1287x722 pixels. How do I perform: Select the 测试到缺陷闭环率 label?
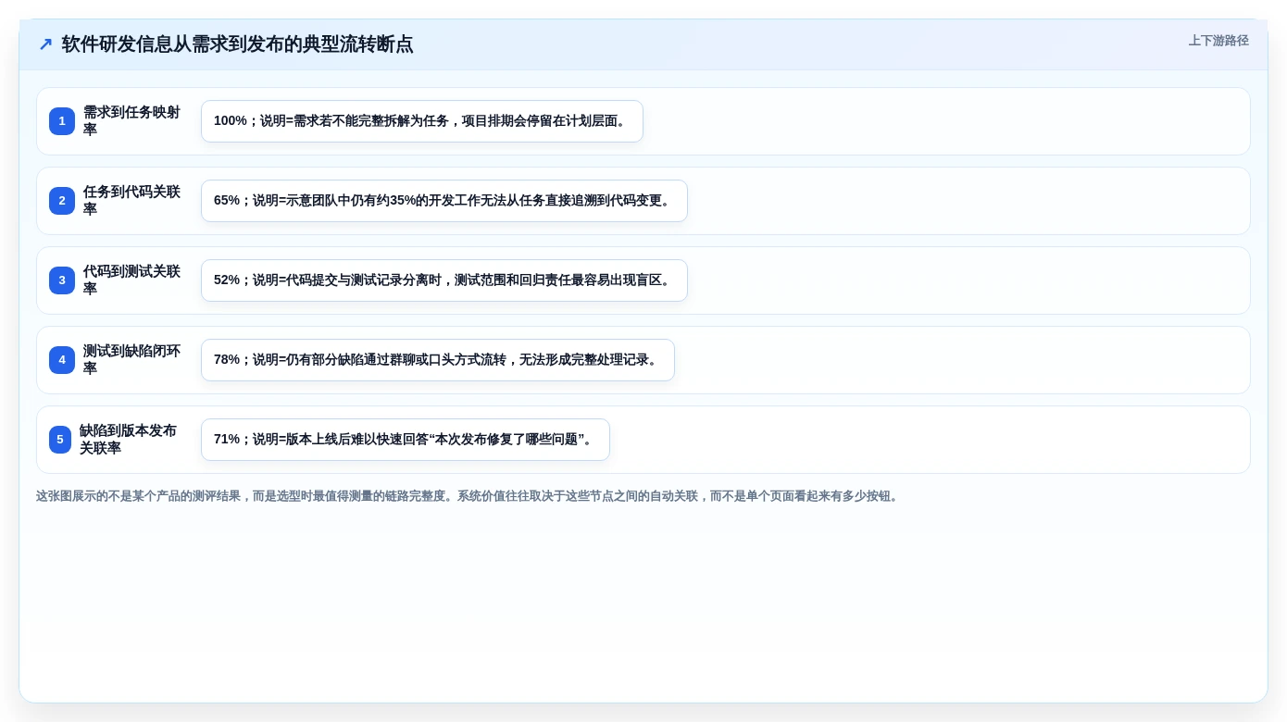(132, 360)
